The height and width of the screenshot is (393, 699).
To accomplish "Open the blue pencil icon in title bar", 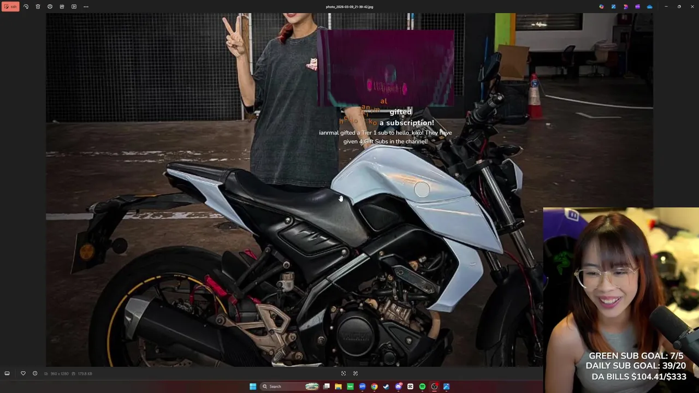I will coord(613,7).
